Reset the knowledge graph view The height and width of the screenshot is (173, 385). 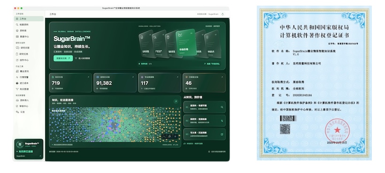pyautogui.click(x=169, y=137)
